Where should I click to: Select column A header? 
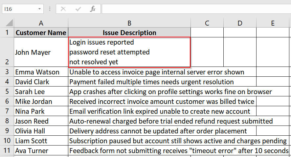pos(41,23)
